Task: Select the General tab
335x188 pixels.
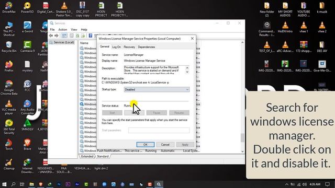Action: (x=105, y=46)
